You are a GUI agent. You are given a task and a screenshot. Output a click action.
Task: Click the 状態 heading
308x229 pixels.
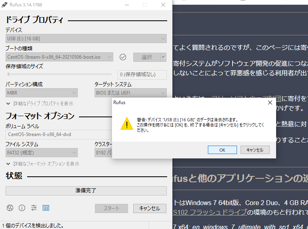click(x=14, y=176)
